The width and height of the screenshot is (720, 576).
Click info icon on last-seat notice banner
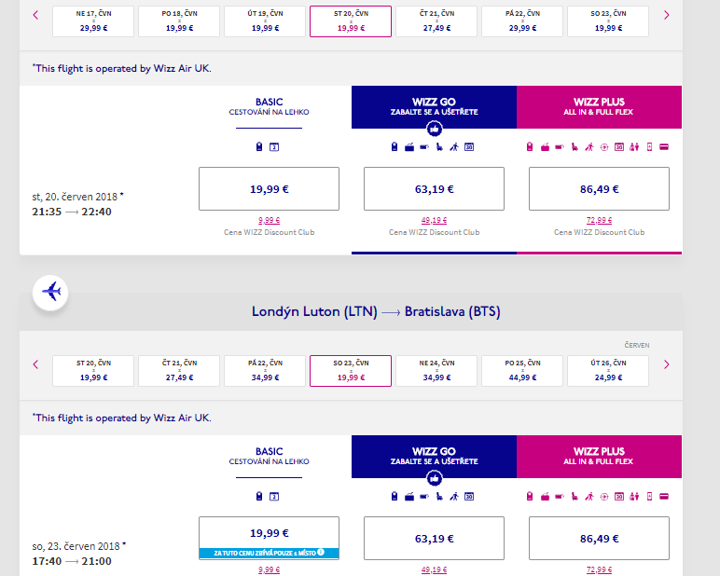coord(321,553)
